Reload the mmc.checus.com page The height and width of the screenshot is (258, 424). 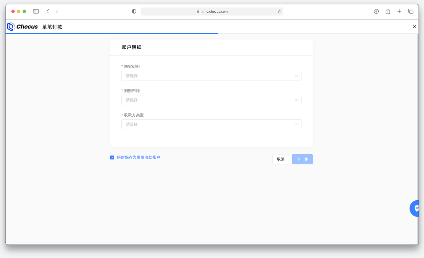pos(279,12)
